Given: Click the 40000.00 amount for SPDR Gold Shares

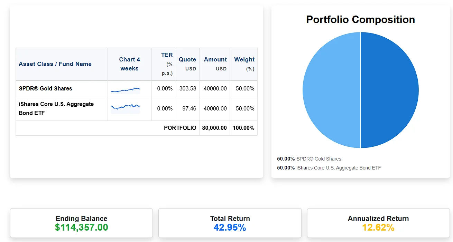Looking at the screenshot, I should click(x=215, y=88).
